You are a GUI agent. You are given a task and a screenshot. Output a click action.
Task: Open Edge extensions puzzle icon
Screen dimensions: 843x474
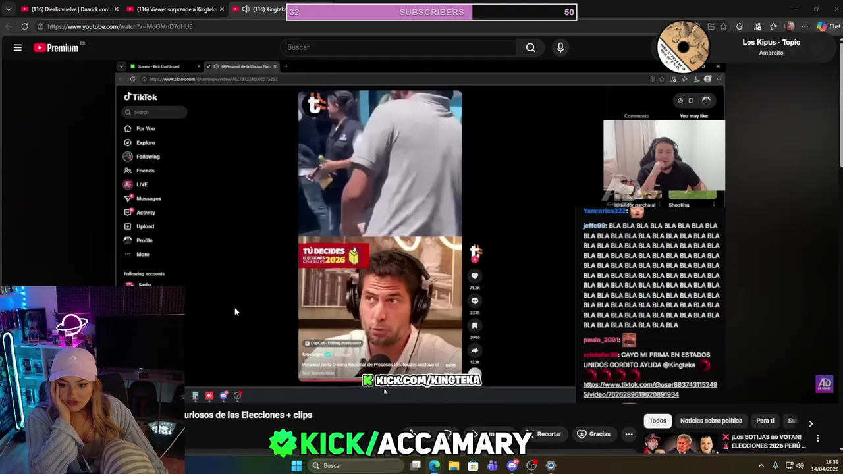point(740,26)
